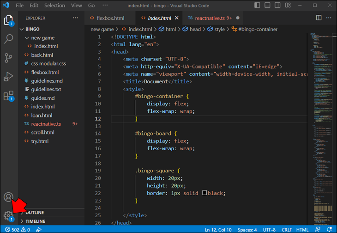Viewport: 337px width, 233px height.
Task: Open the Explorer view in activity bar
Action: click(9, 20)
